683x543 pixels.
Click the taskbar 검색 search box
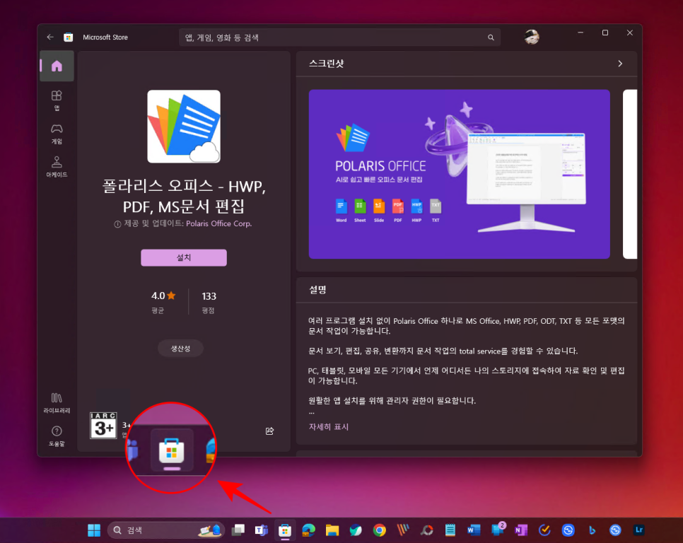(x=165, y=530)
